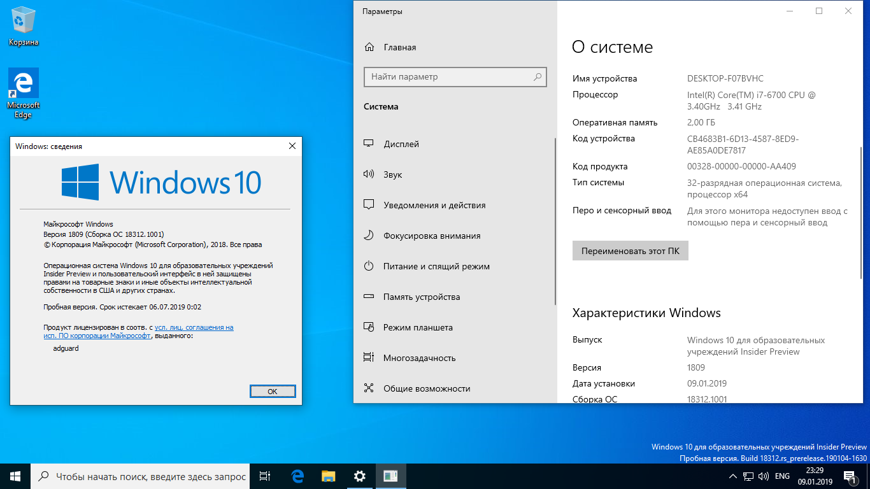The image size is (870, 489).
Task: Select the Microsoft Edge desktop shortcut
Action: (x=24, y=93)
